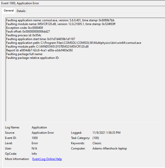Click the 'More Information:' label

click(17, 159)
